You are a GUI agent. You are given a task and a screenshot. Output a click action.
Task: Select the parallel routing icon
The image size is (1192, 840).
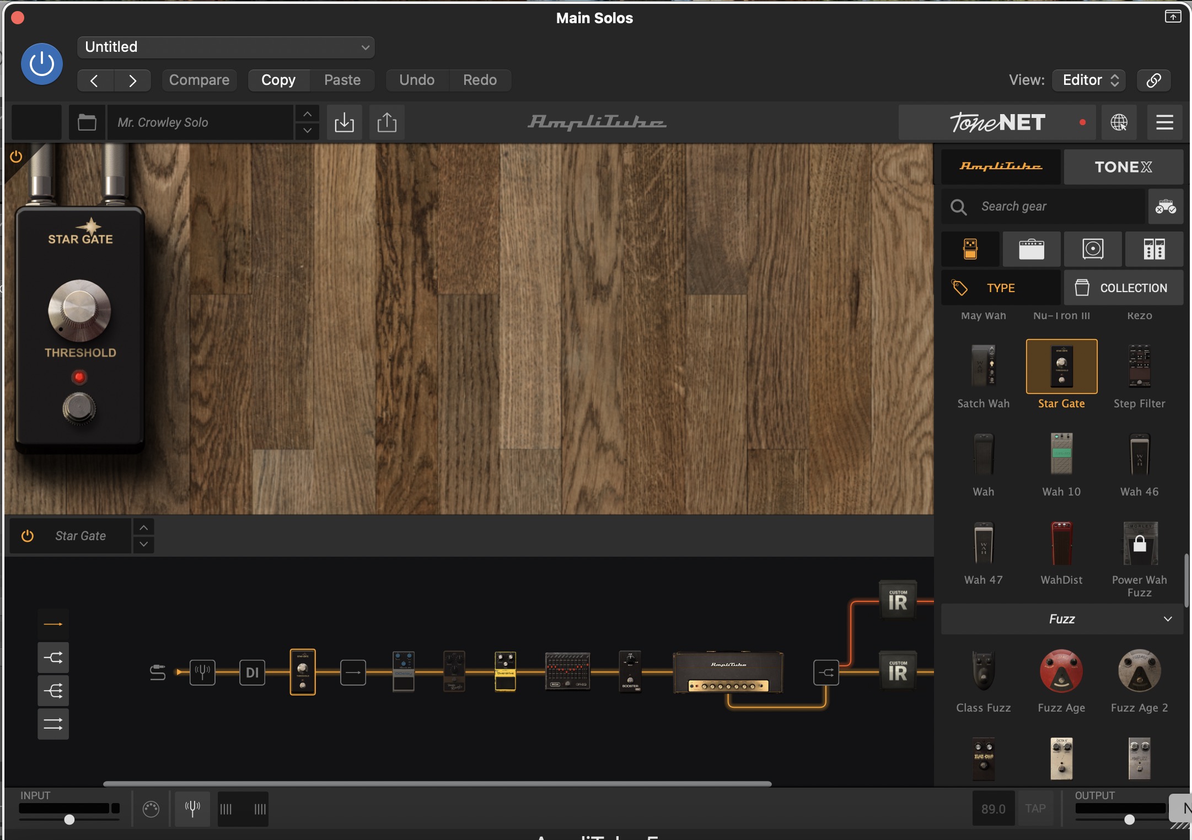coord(53,724)
